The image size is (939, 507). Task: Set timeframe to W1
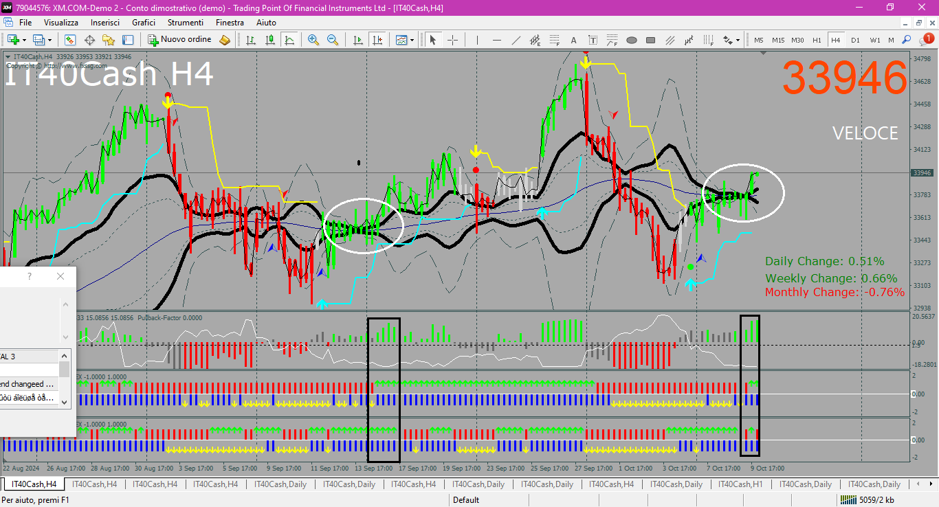point(874,40)
